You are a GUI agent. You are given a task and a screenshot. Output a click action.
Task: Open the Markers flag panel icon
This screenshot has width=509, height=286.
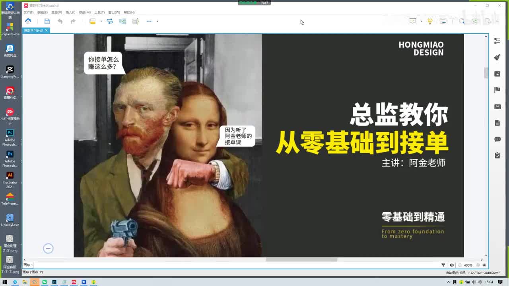pos(497,90)
